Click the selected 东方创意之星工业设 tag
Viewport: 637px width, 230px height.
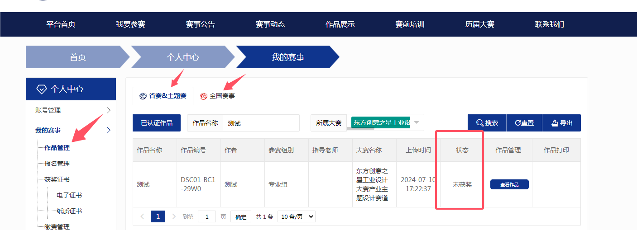click(x=381, y=122)
